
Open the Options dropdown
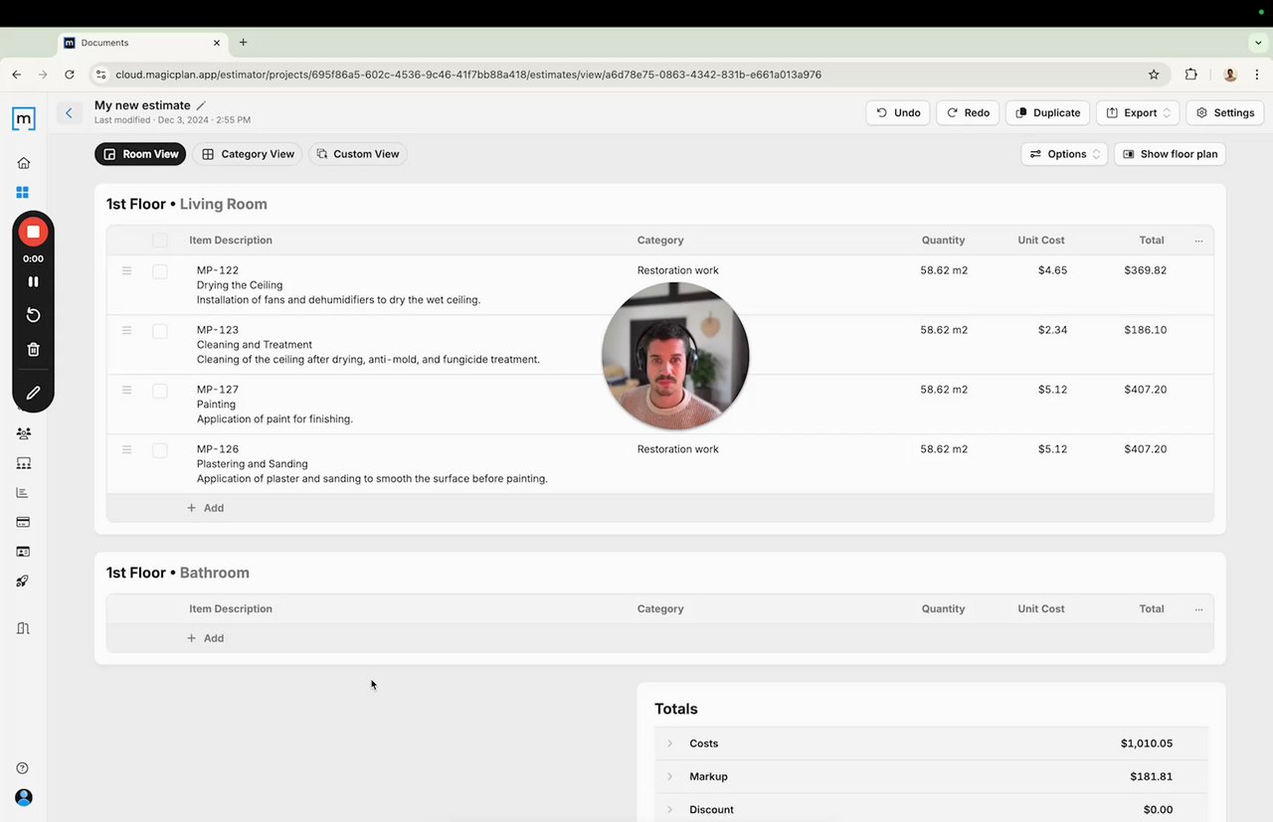click(x=1064, y=154)
